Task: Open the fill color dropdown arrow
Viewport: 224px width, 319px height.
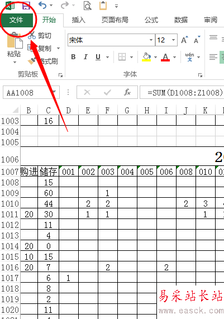Action: click(x=155, y=57)
